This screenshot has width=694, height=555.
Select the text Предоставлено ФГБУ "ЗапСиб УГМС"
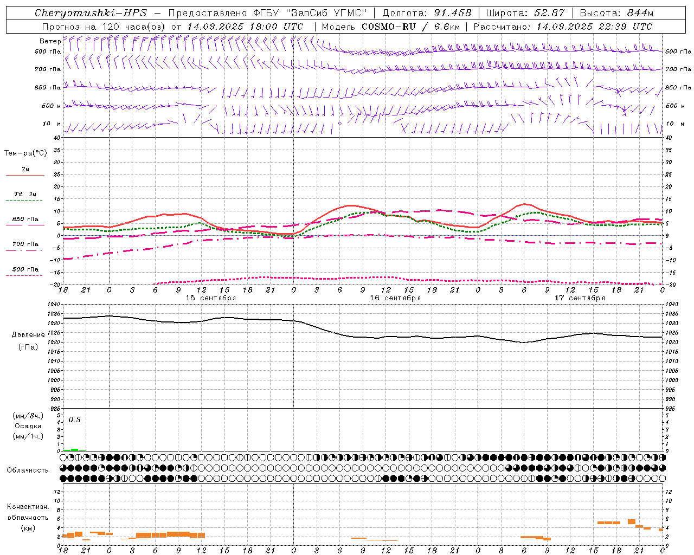268,13
